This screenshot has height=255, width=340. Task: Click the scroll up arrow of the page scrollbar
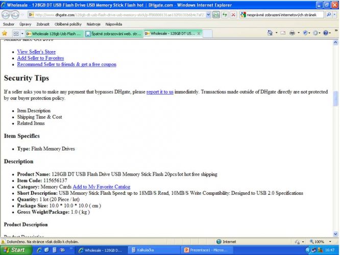pyautogui.click(x=335, y=42)
